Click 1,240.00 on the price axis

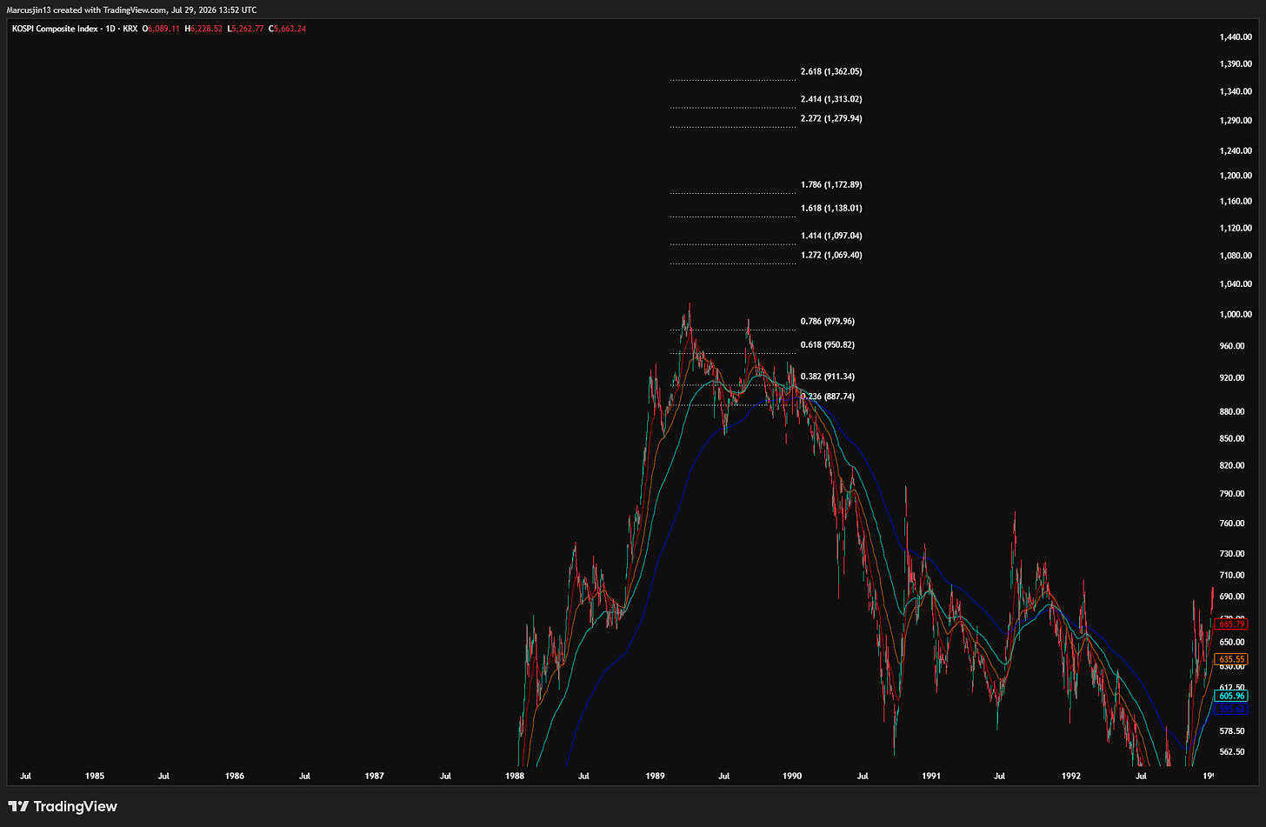click(x=1236, y=150)
